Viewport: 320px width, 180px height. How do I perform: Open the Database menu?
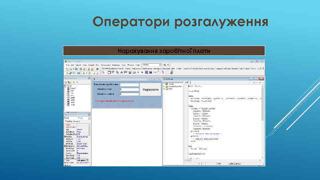tap(116, 65)
